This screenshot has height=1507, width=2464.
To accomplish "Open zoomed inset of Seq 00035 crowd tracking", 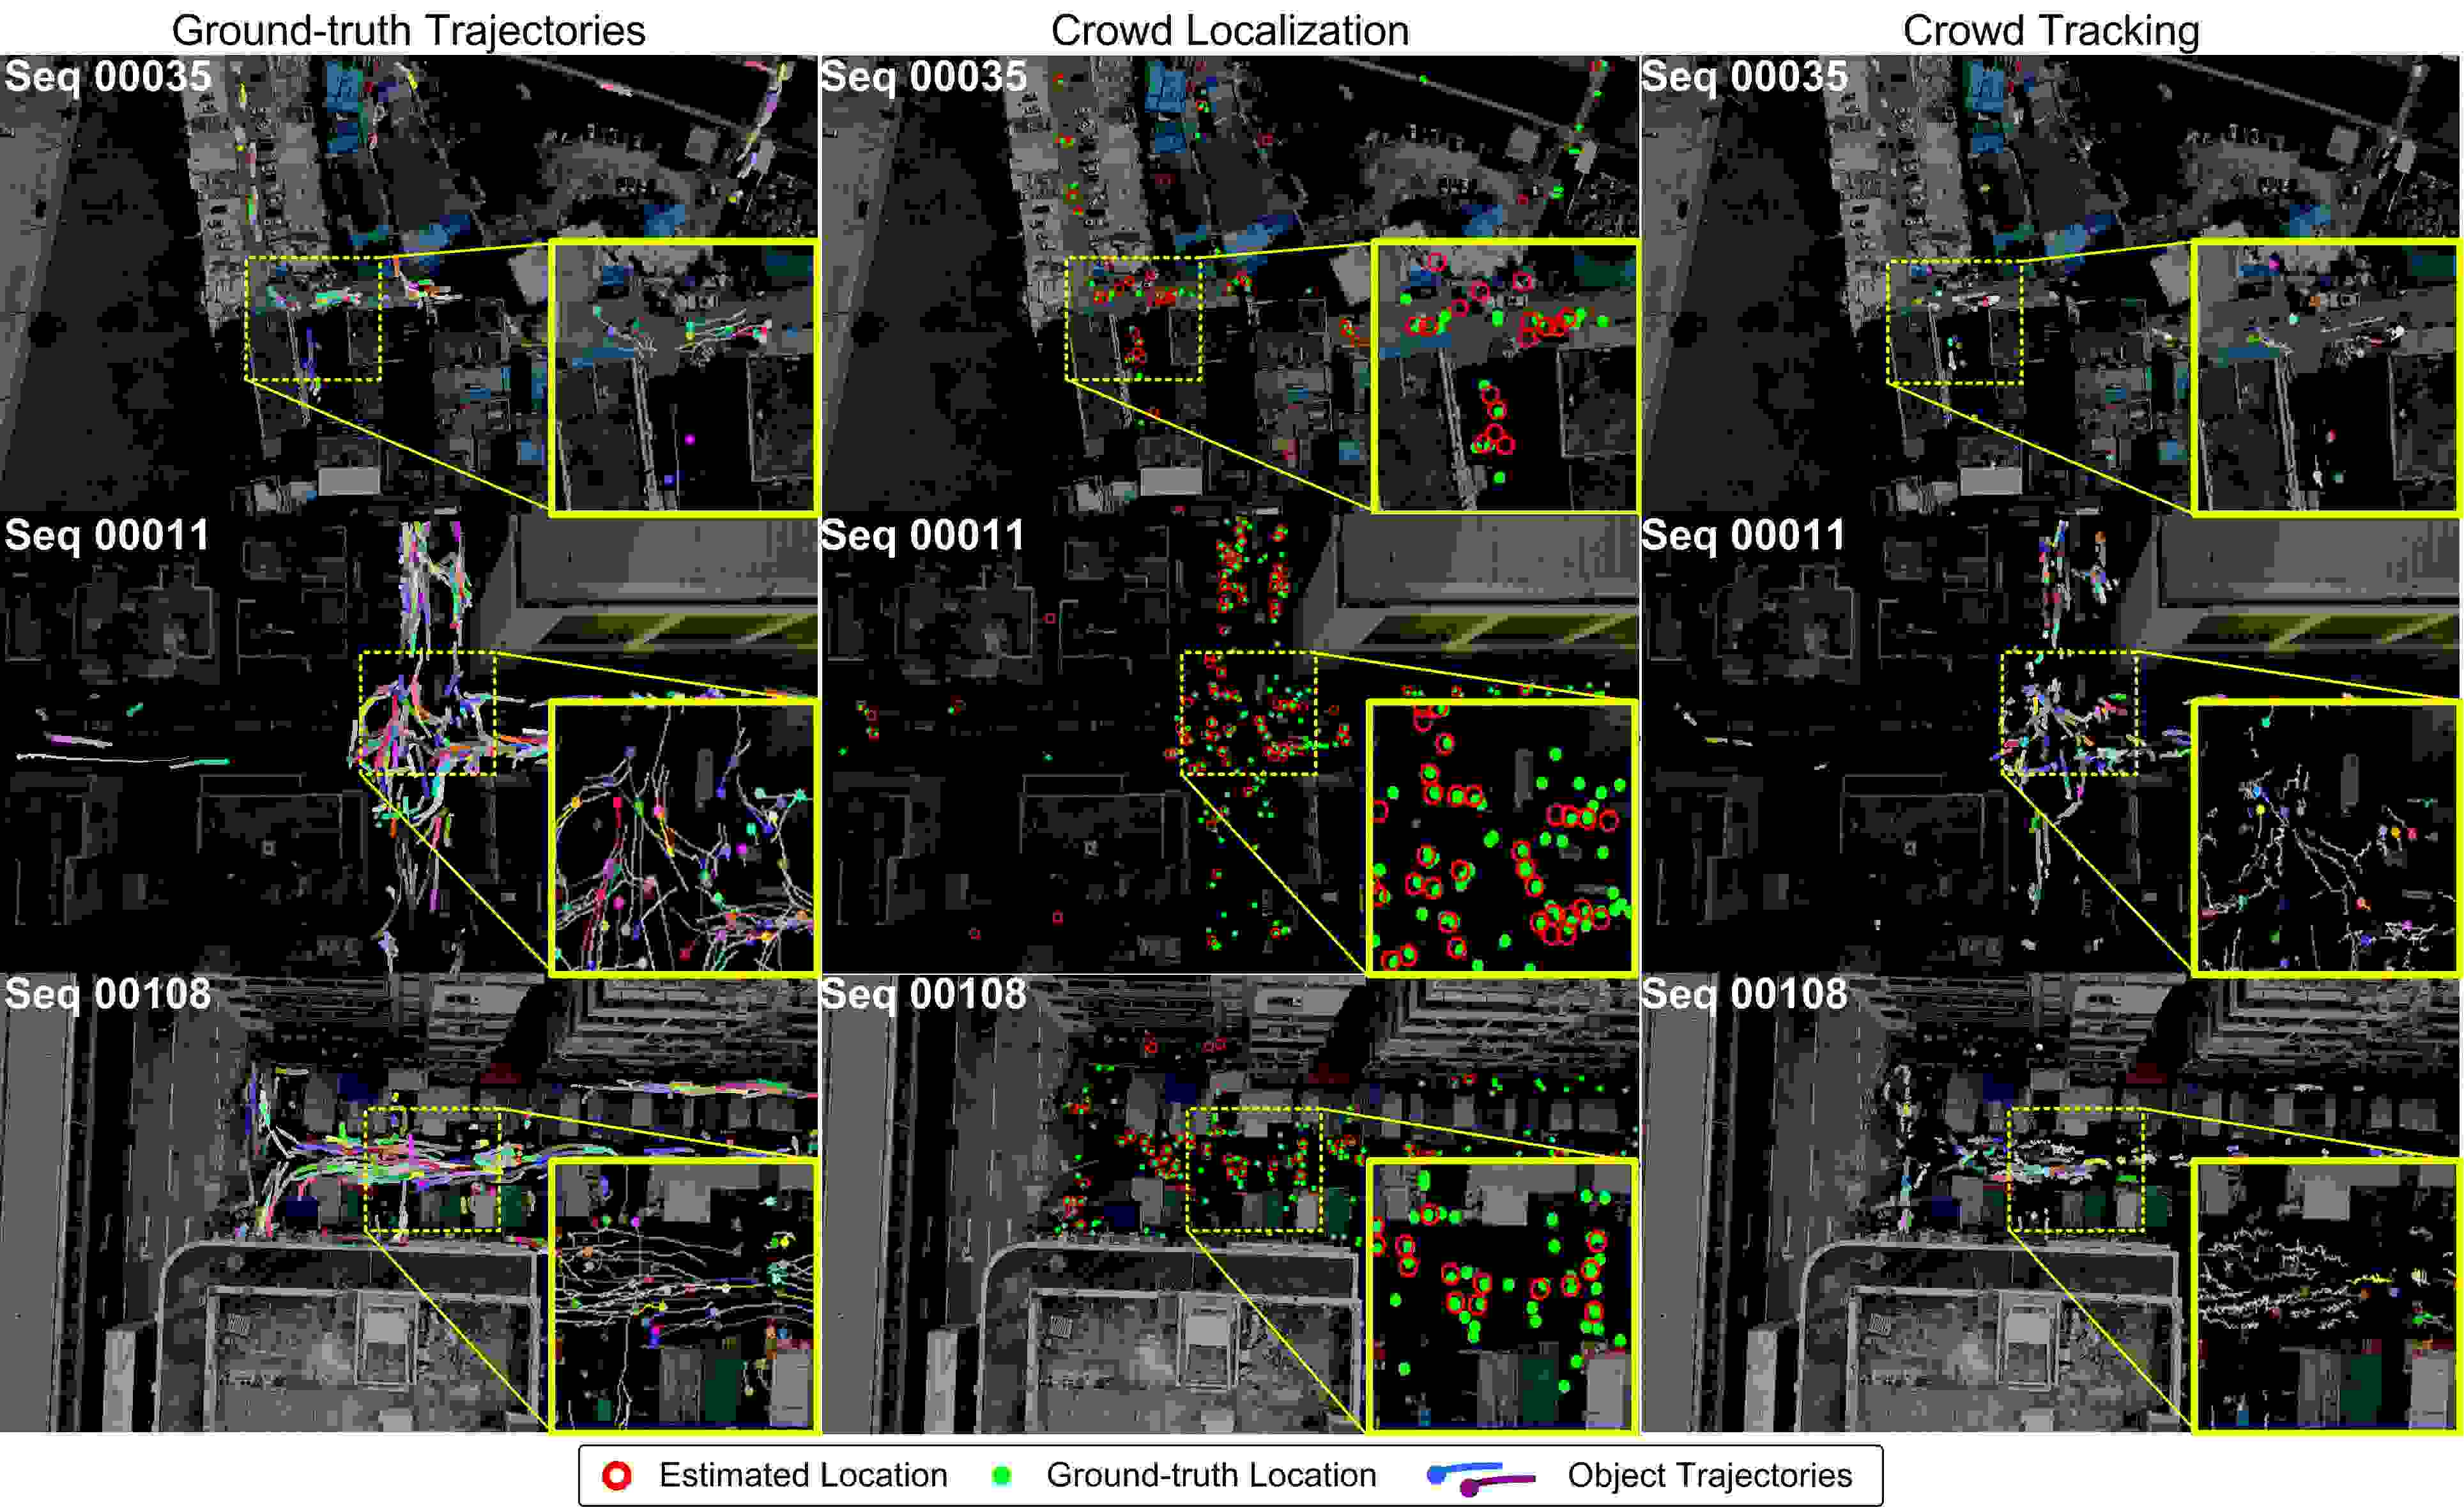I will [2327, 378].
